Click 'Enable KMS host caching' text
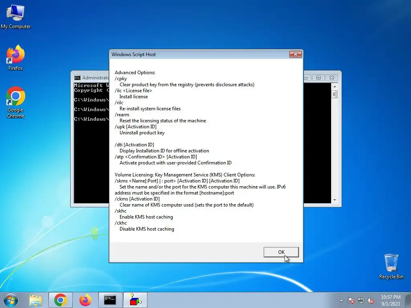The height and width of the screenshot is (308, 411). coord(146,217)
